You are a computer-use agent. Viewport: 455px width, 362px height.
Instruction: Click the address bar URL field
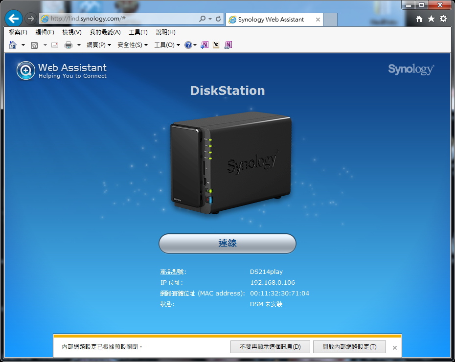pyautogui.click(x=123, y=19)
